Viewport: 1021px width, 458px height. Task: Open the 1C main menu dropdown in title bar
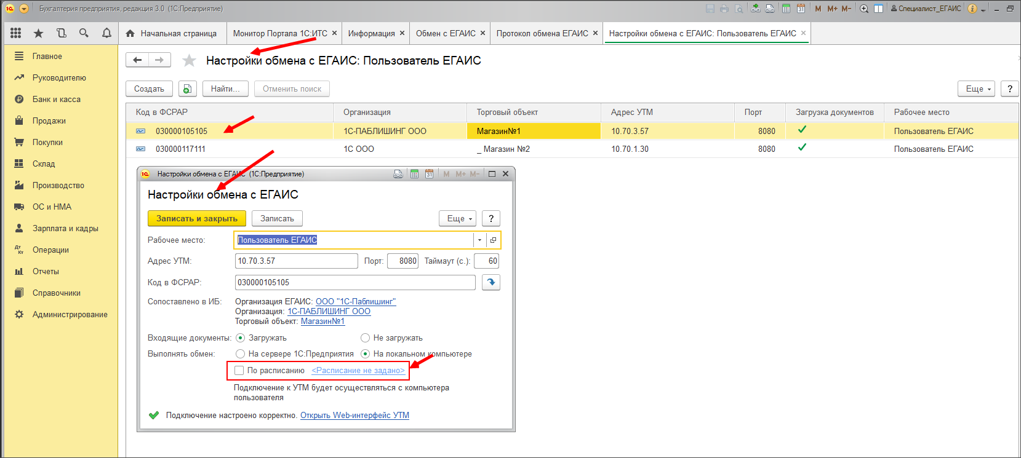coord(24,9)
